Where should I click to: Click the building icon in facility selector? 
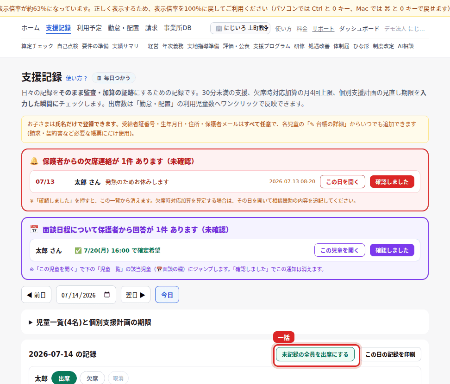tap(219, 28)
